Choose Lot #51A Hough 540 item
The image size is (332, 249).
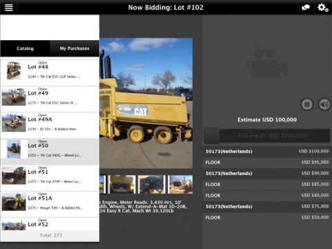(50, 204)
